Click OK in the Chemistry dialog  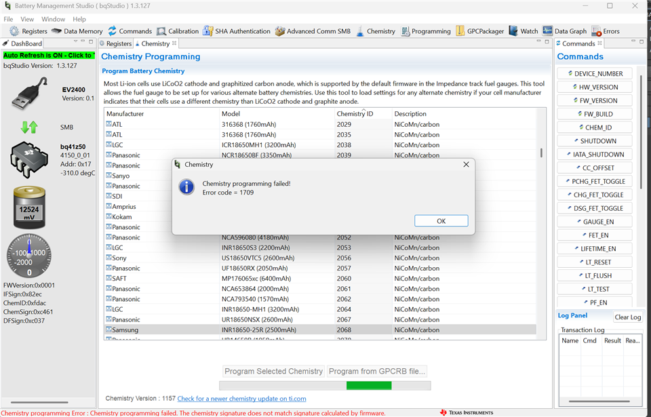click(441, 221)
